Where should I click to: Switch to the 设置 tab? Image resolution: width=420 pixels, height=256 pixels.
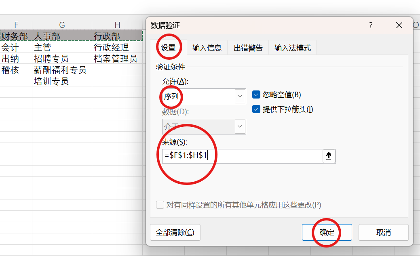168,48
